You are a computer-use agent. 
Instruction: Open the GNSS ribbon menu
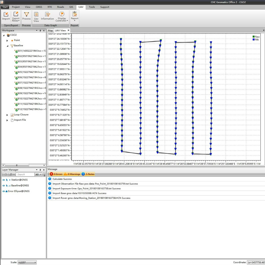coord(39,7)
